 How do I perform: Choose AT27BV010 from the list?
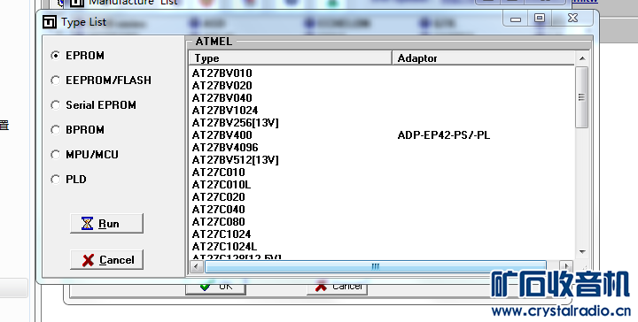click(222, 73)
